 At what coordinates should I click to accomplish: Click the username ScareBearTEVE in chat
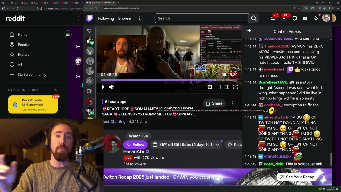click(273, 82)
